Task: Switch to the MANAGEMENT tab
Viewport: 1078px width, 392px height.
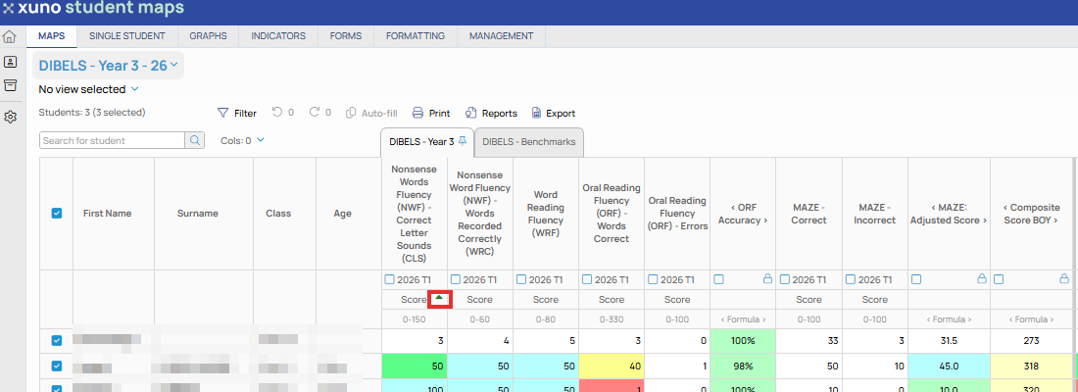Action: click(501, 36)
